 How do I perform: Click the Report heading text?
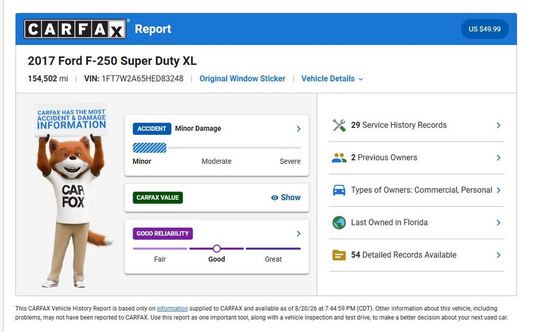coord(153,29)
